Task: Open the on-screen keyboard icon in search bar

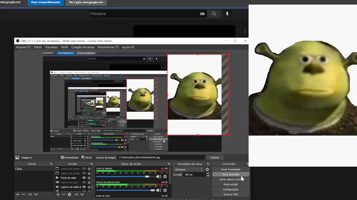Action: point(202,14)
